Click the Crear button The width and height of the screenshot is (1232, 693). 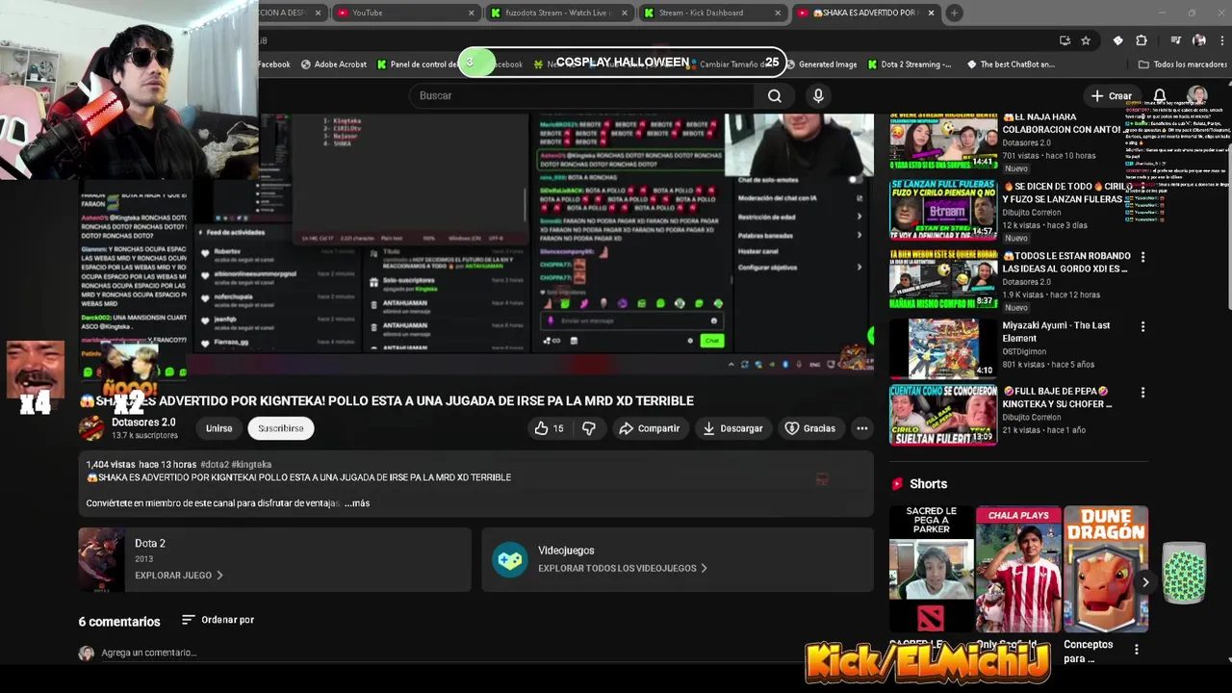pyautogui.click(x=1111, y=95)
